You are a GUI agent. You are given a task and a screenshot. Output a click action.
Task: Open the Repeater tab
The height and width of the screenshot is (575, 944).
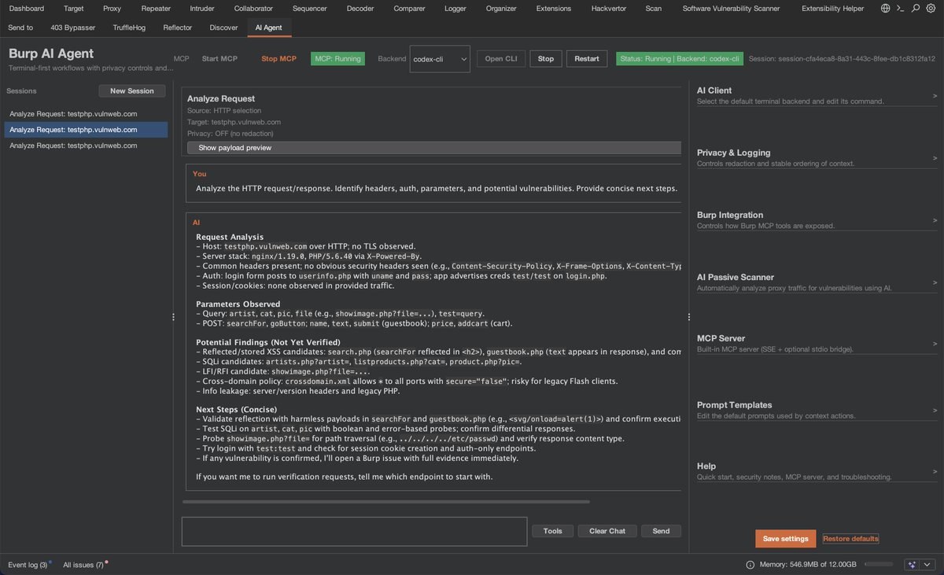click(x=156, y=9)
